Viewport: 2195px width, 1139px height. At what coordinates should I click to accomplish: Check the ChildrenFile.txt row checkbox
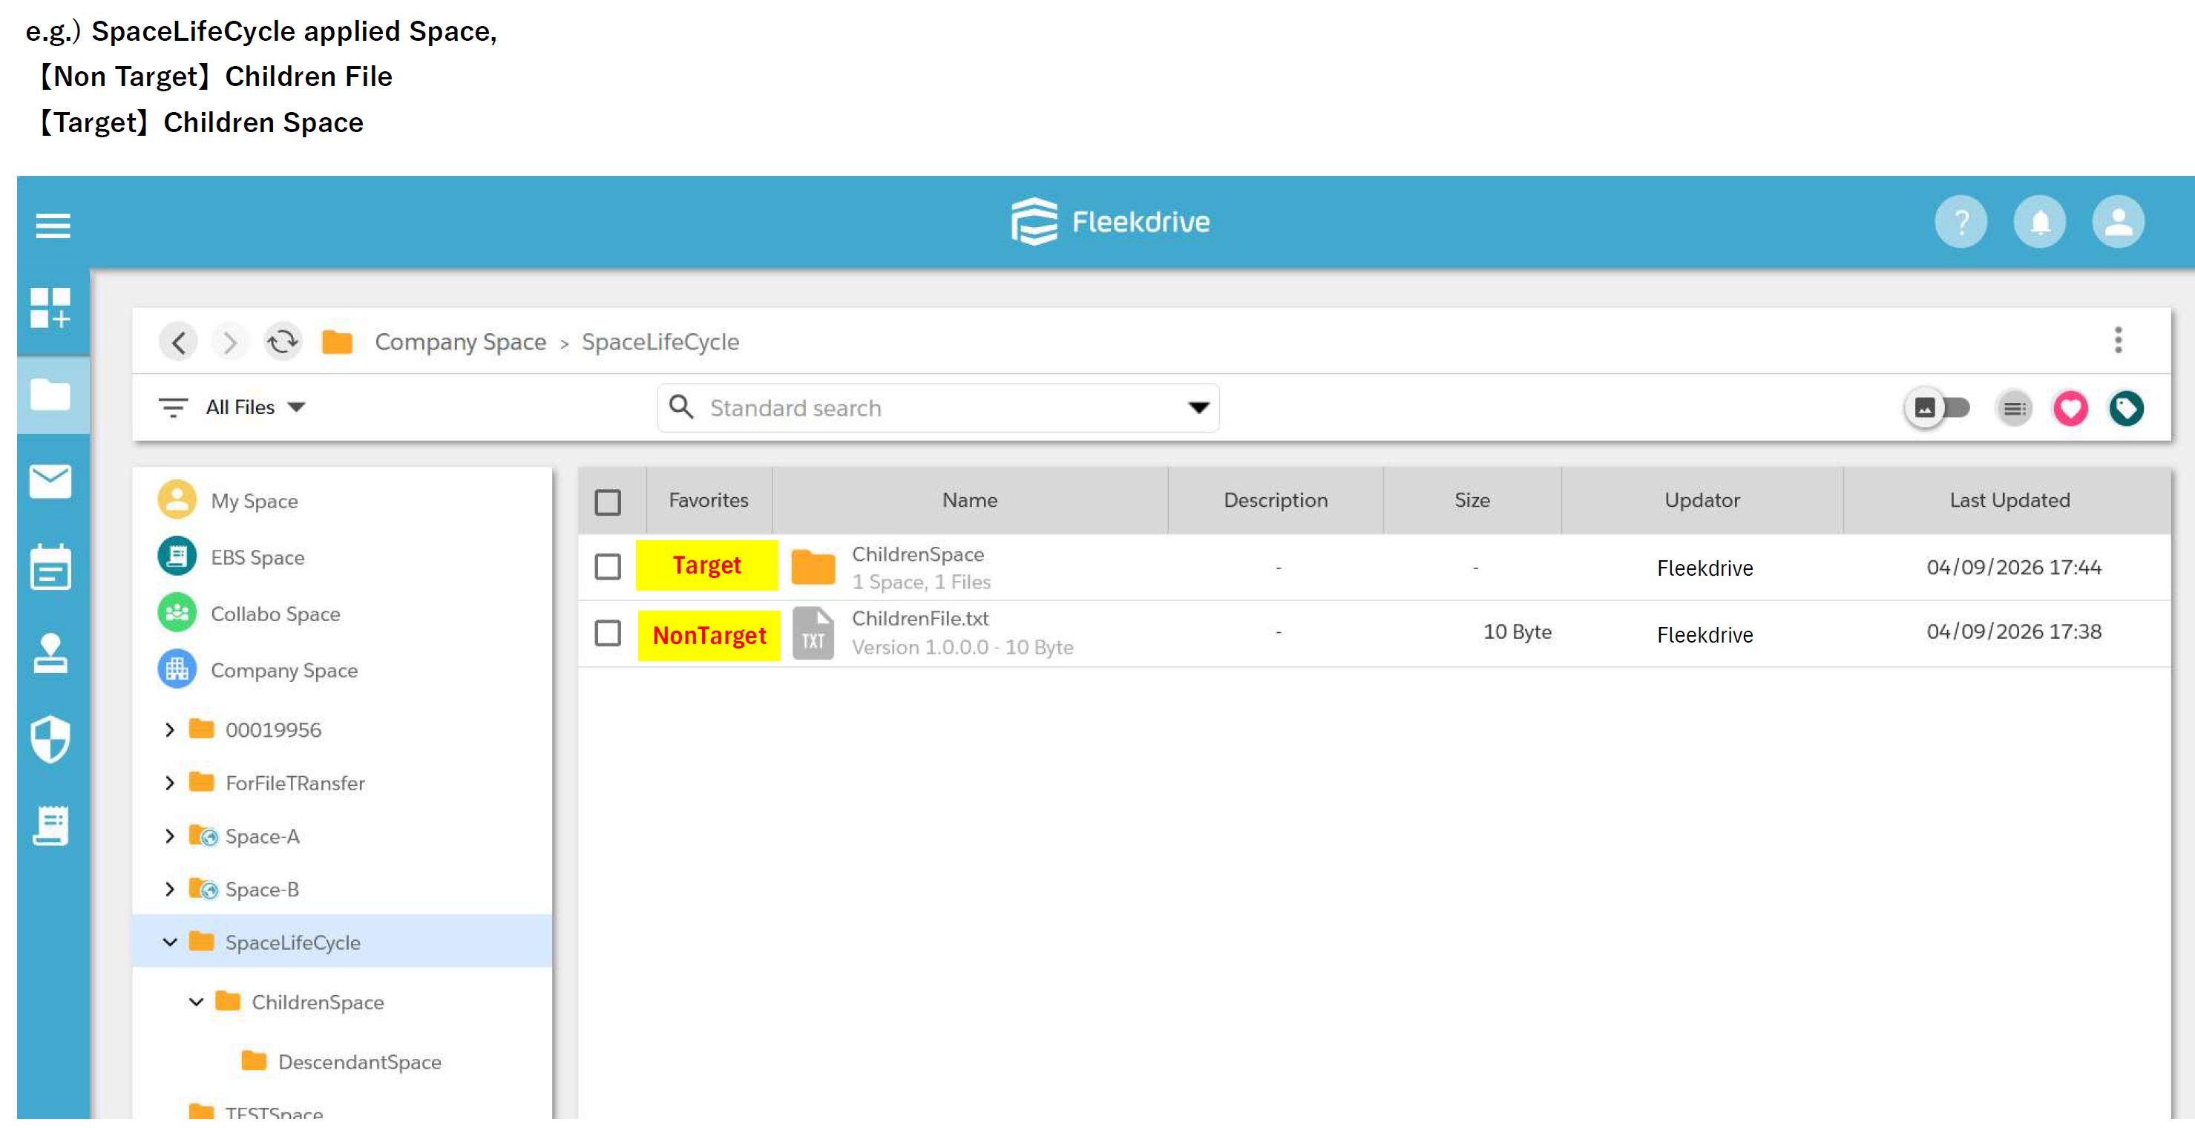click(608, 633)
